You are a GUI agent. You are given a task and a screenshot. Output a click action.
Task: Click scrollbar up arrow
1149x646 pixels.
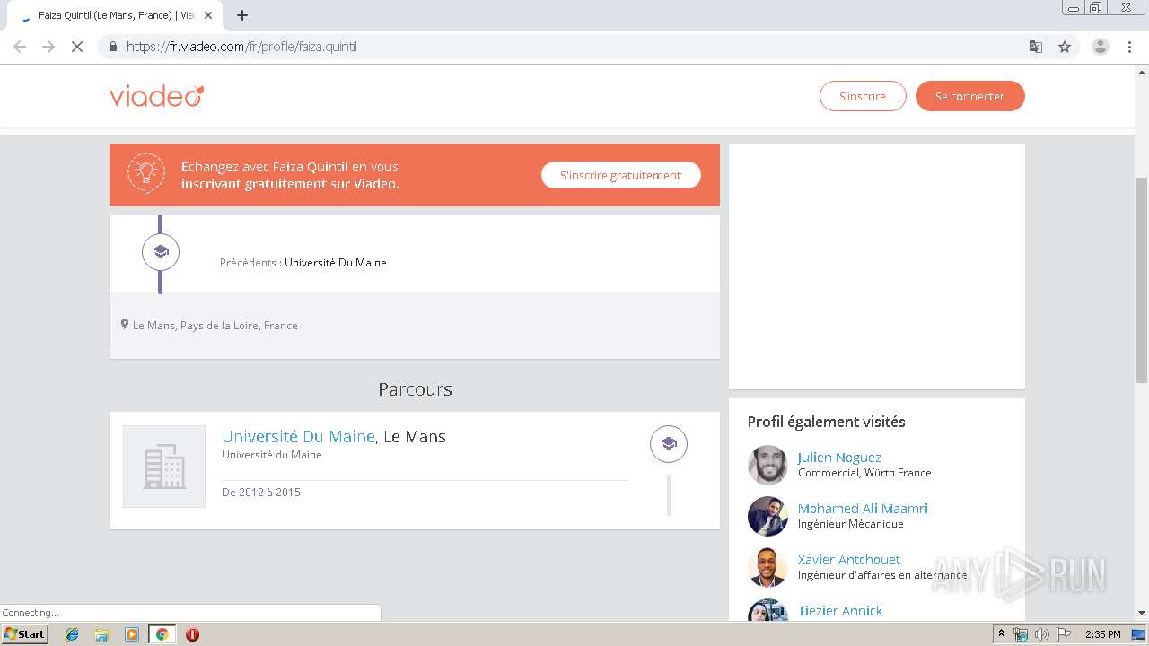[1142, 71]
